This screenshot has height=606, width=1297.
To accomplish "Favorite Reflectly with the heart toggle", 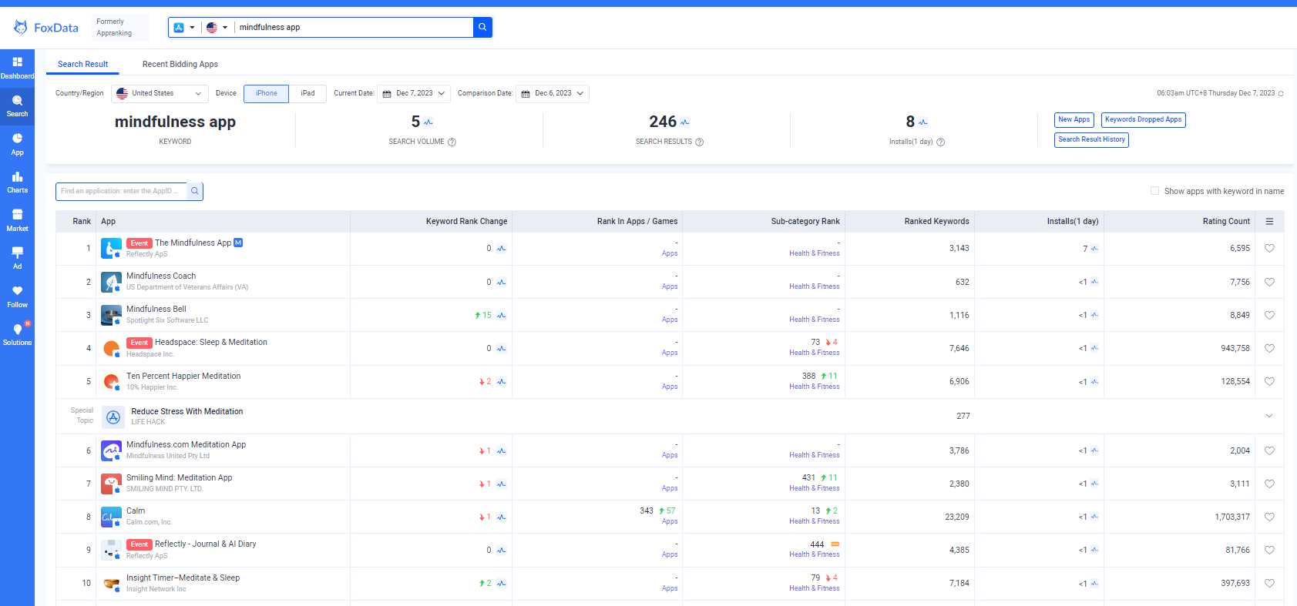I will click(1269, 550).
